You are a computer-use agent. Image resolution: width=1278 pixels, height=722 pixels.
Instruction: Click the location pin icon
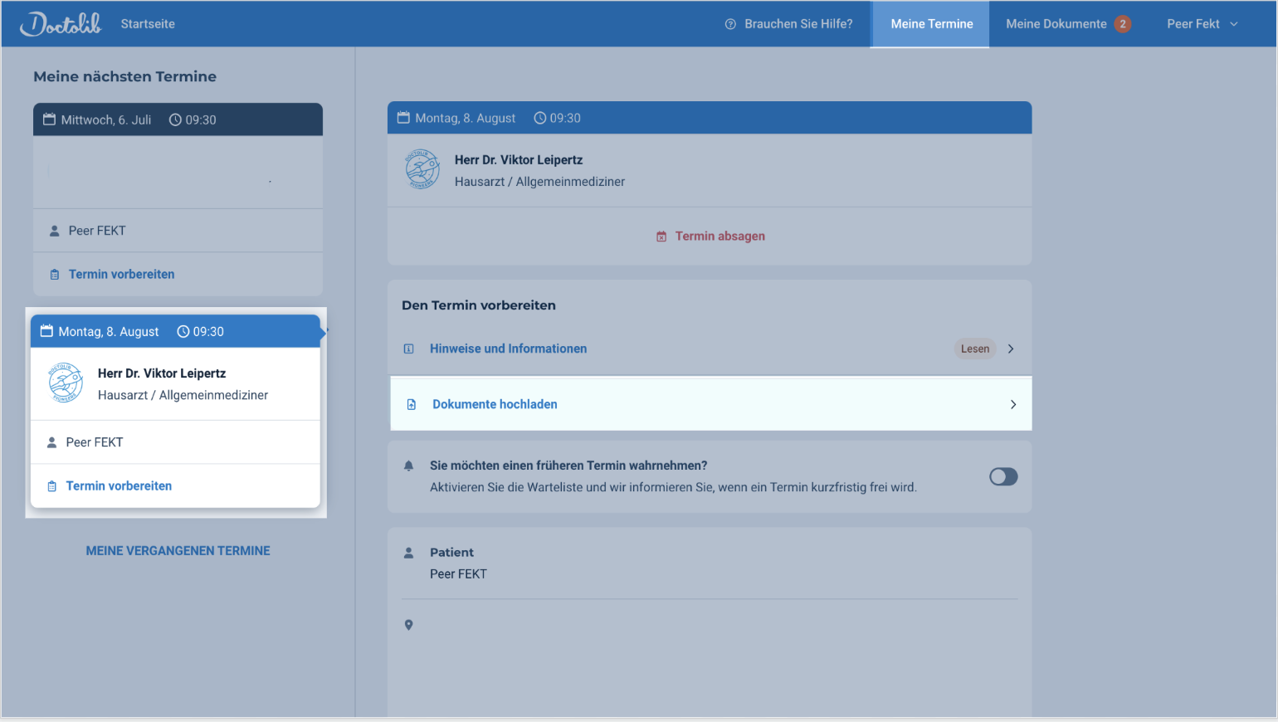[x=408, y=625]
